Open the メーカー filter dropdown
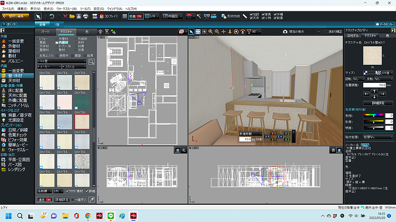The image size is (396, 222). tap(49, 66)
